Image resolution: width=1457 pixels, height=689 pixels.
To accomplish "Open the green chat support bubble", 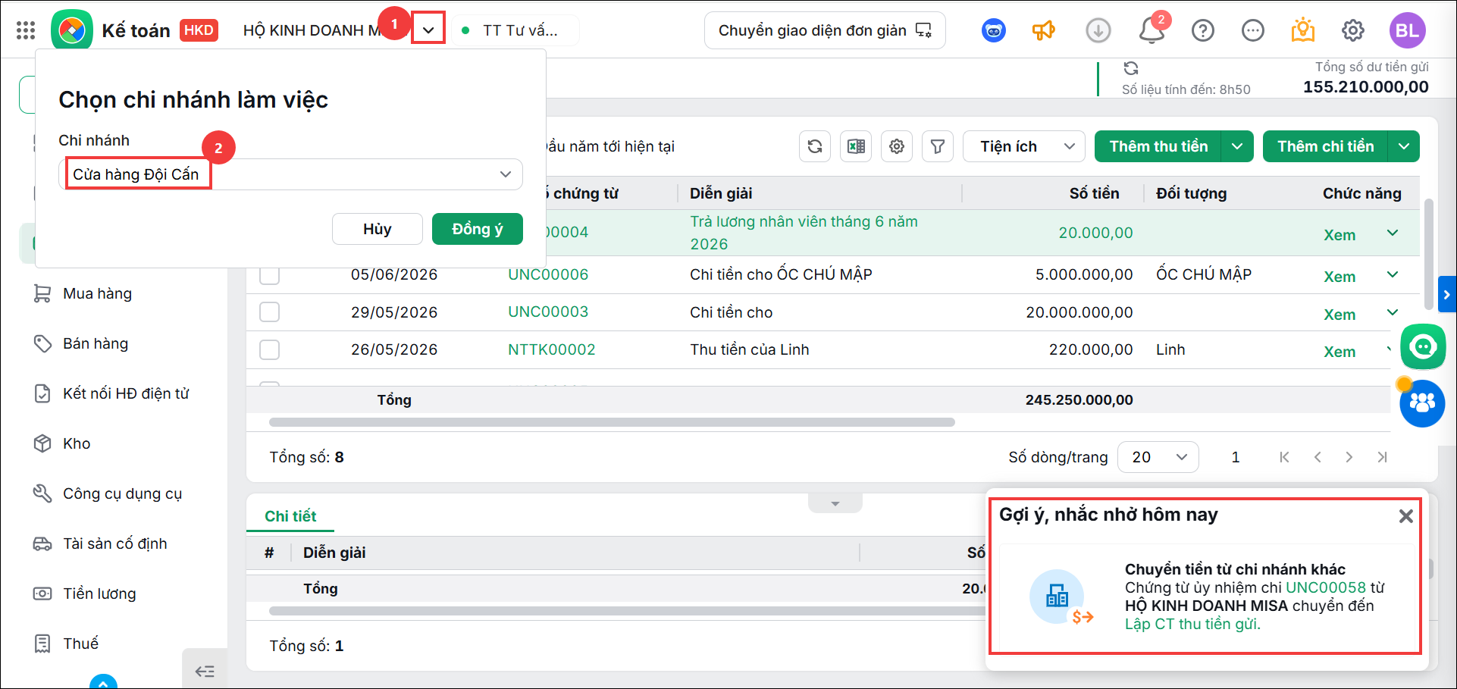I will point(1423,346).
